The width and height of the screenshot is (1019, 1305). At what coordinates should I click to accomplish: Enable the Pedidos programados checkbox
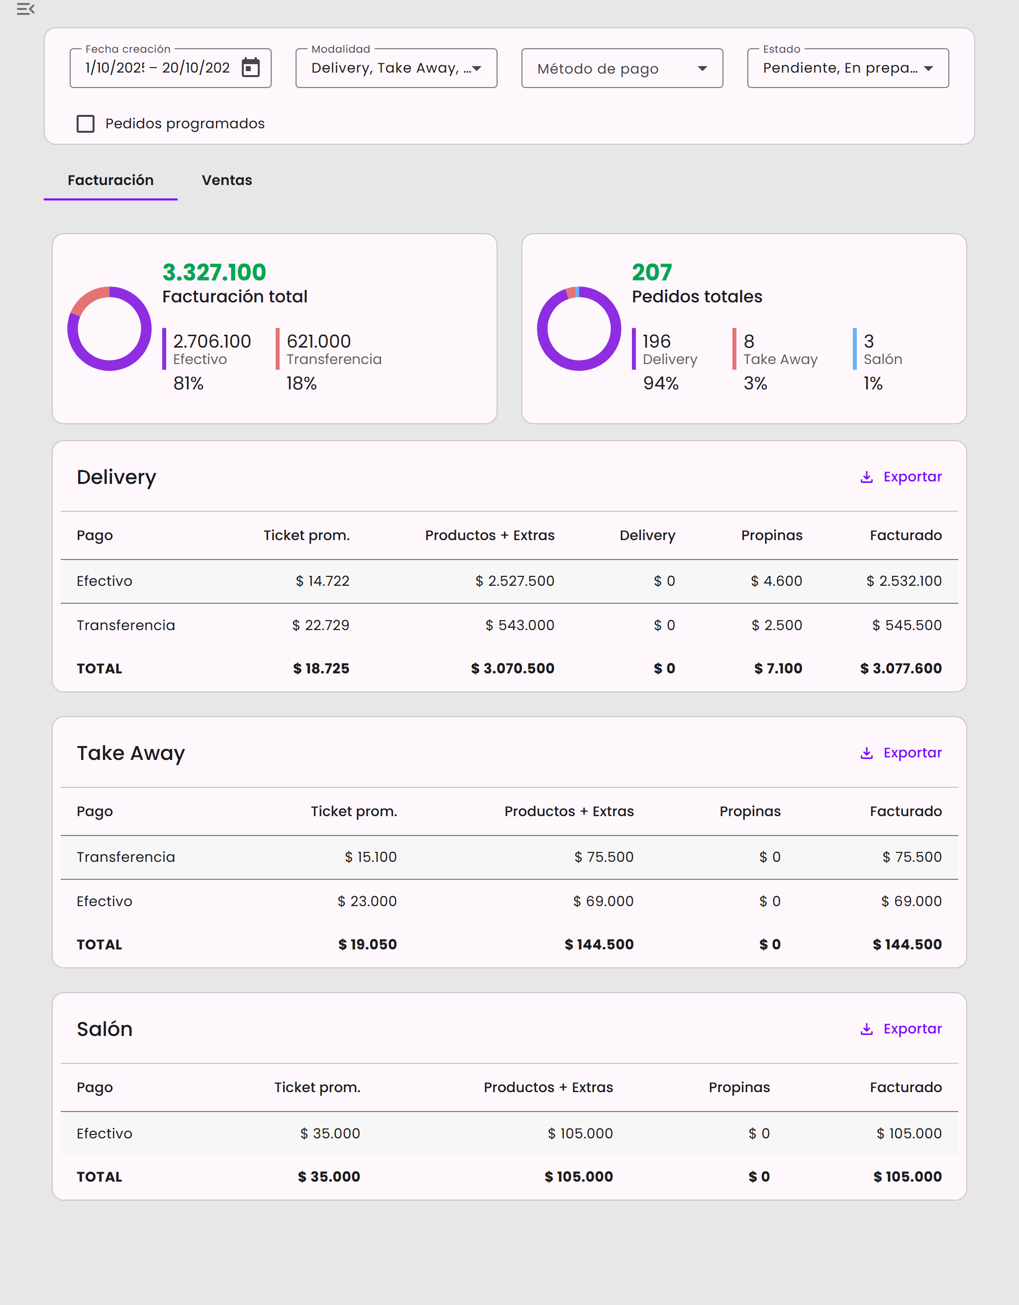point(86,124)
